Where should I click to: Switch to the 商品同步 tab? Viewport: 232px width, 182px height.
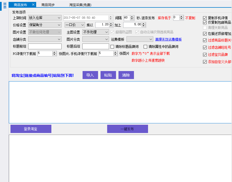click(x=48, y=5)
